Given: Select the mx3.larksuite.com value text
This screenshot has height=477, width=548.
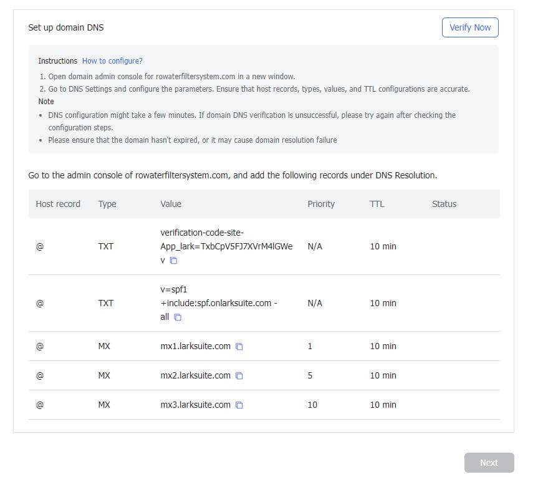Looking at the screenshot, I should (x=195, y=405).
